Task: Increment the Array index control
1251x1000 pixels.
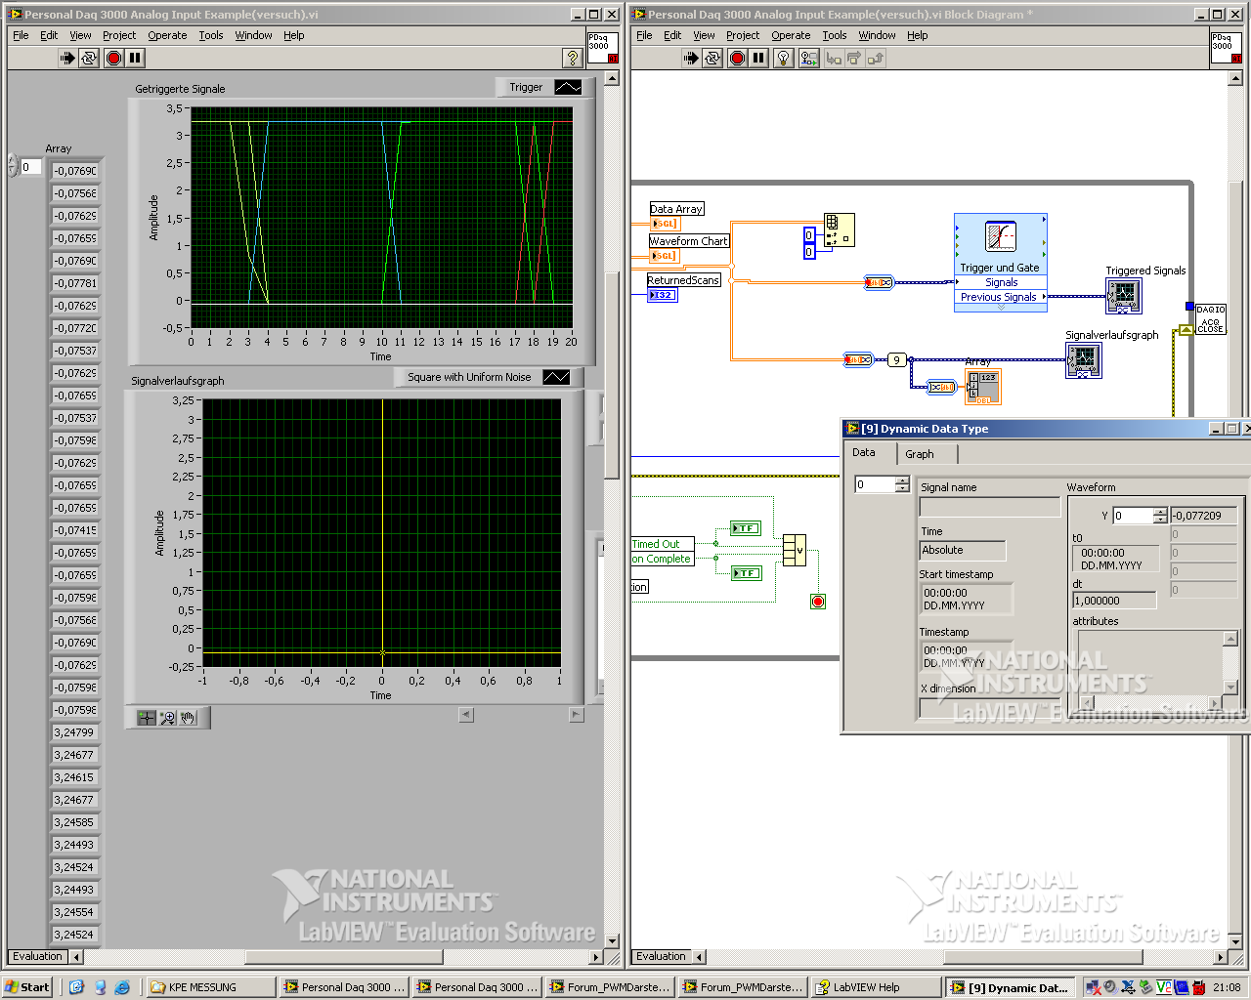Action: (13, 161)
